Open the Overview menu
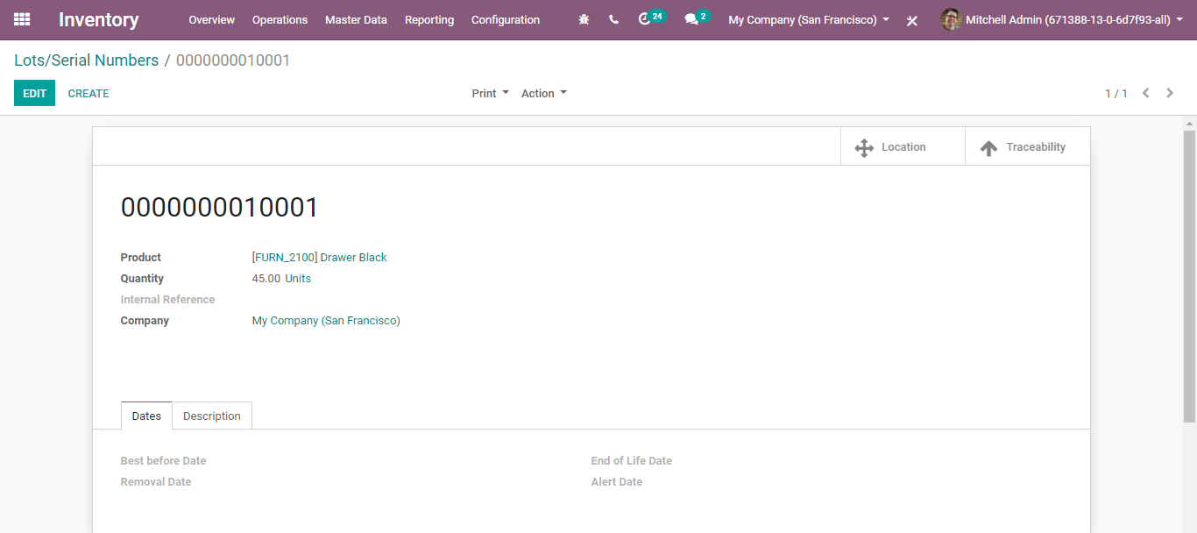The width and height of the screenshot is (1197, 533). click(212, 19)
